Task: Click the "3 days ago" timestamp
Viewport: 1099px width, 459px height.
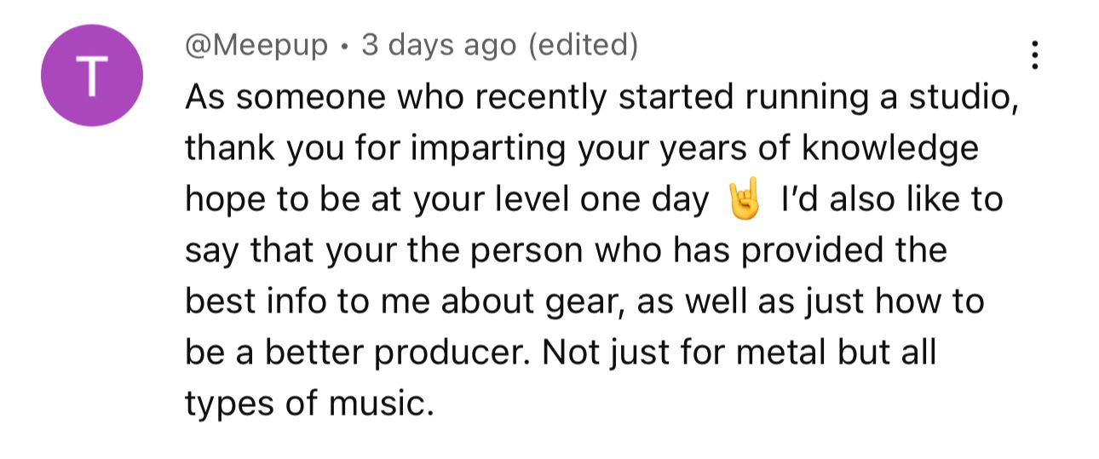Action: click(439, 45)
